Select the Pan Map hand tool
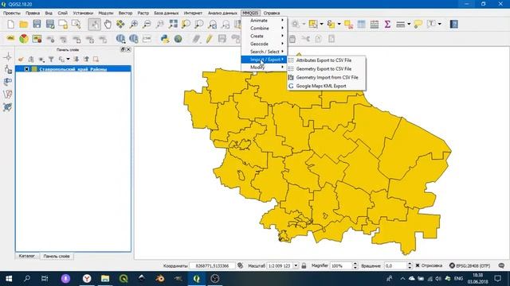 point(108,24)
